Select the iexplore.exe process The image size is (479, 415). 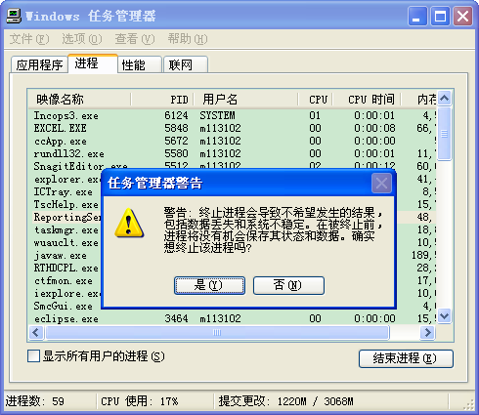tap(66, 293)
